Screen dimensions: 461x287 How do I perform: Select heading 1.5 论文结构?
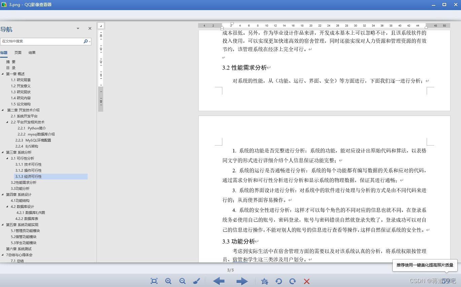pyautogui.click(x=21, y=104)
